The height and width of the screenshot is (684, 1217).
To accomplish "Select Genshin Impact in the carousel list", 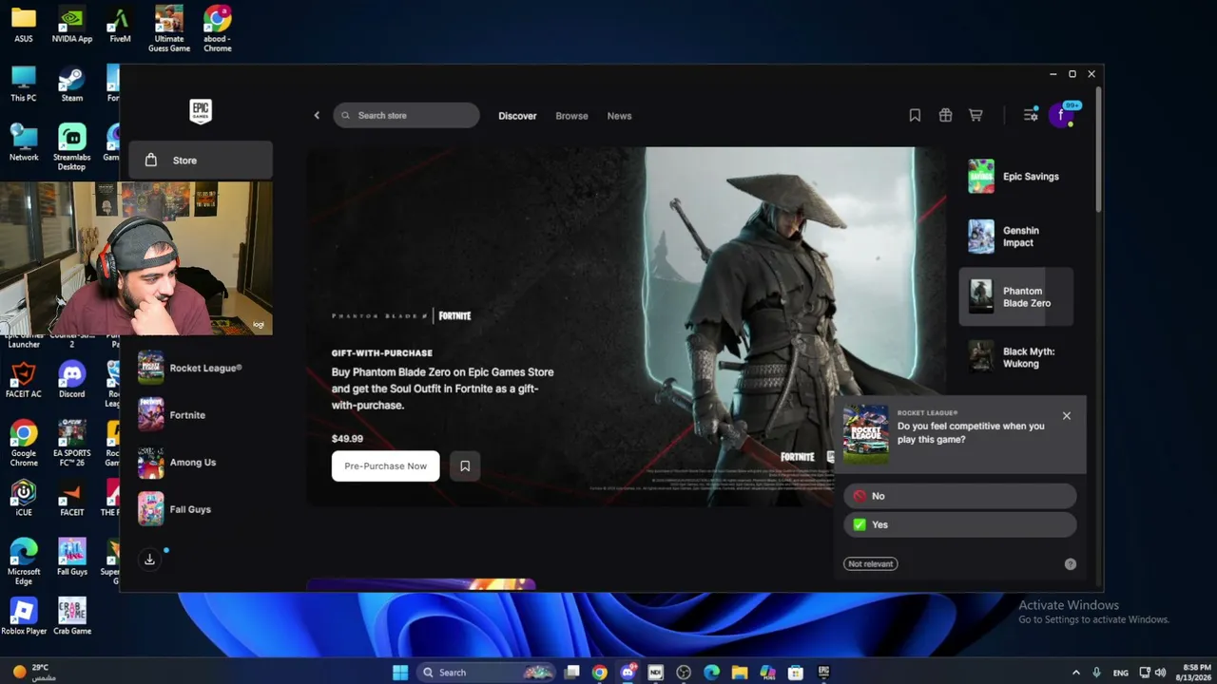I will click(1015, 237).
